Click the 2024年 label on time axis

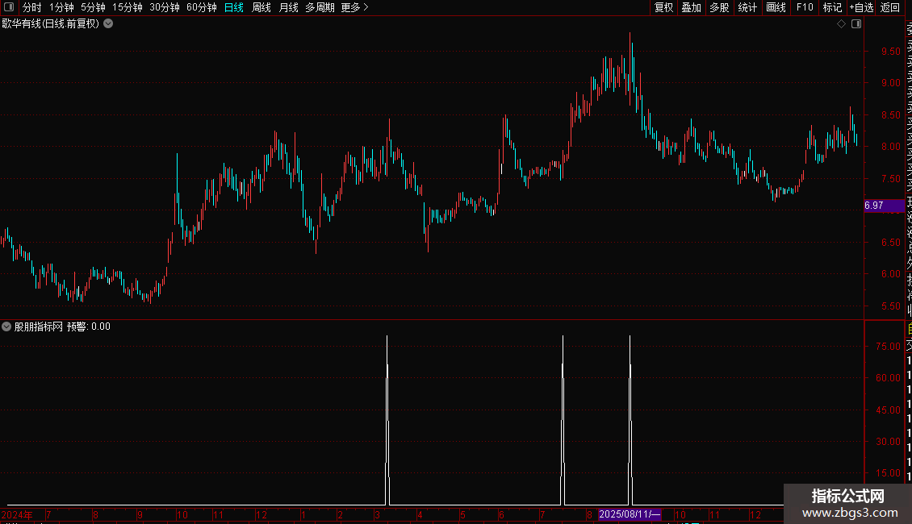[x=17, y=514]
